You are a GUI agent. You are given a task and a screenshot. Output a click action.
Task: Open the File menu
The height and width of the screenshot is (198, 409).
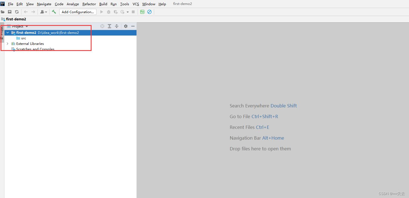[x=10, y=4]
